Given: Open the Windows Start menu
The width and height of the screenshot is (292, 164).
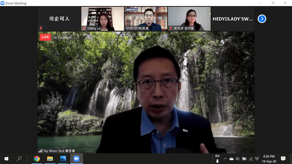Looking at the screenshot, I should coord(6,159).
